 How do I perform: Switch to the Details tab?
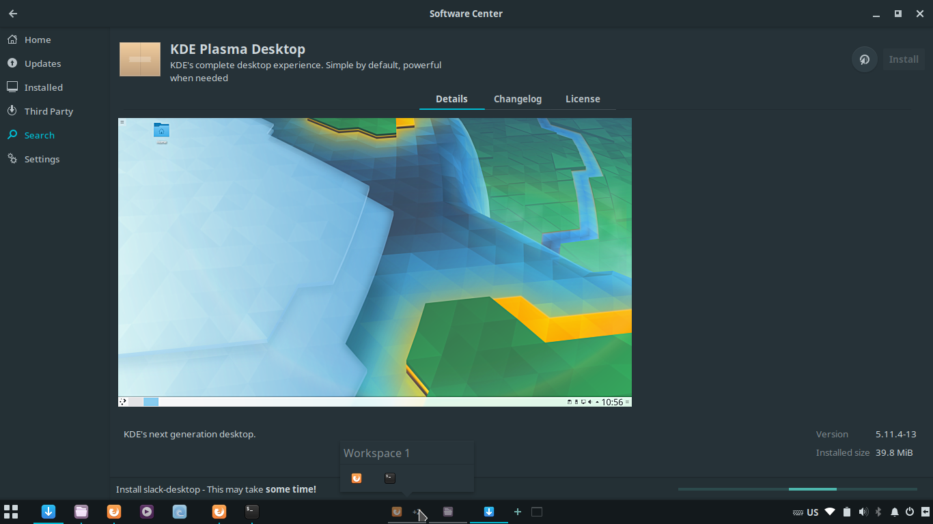pos(451,99)
